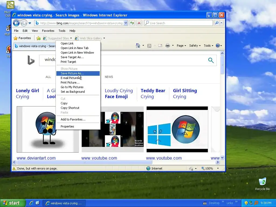Click the red Stop loading icon
276x207 pixels.
139,23
